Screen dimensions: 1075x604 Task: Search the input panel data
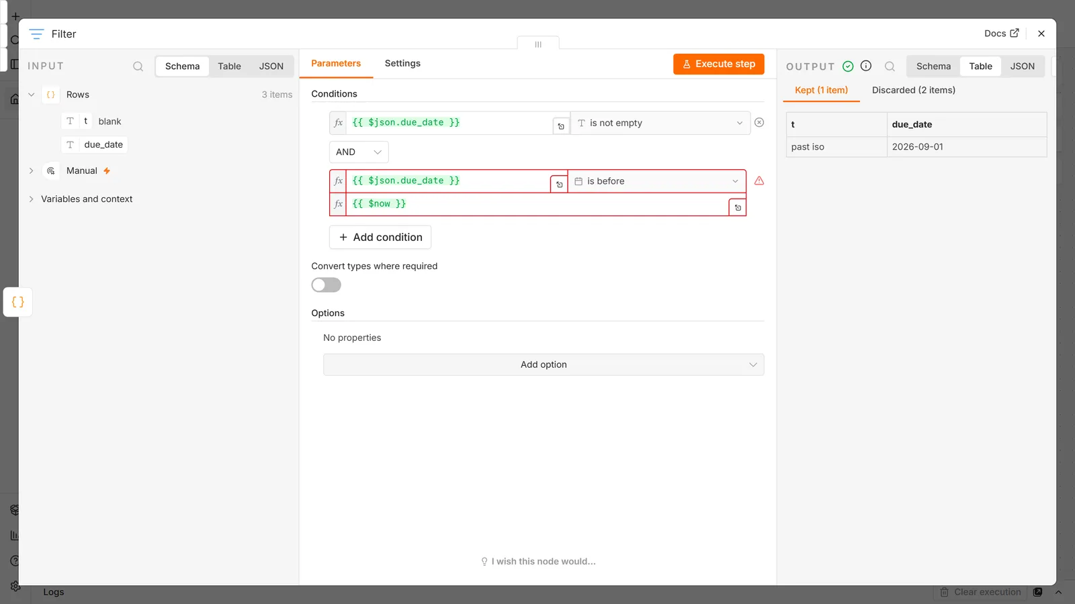click(x=138, y=66)
